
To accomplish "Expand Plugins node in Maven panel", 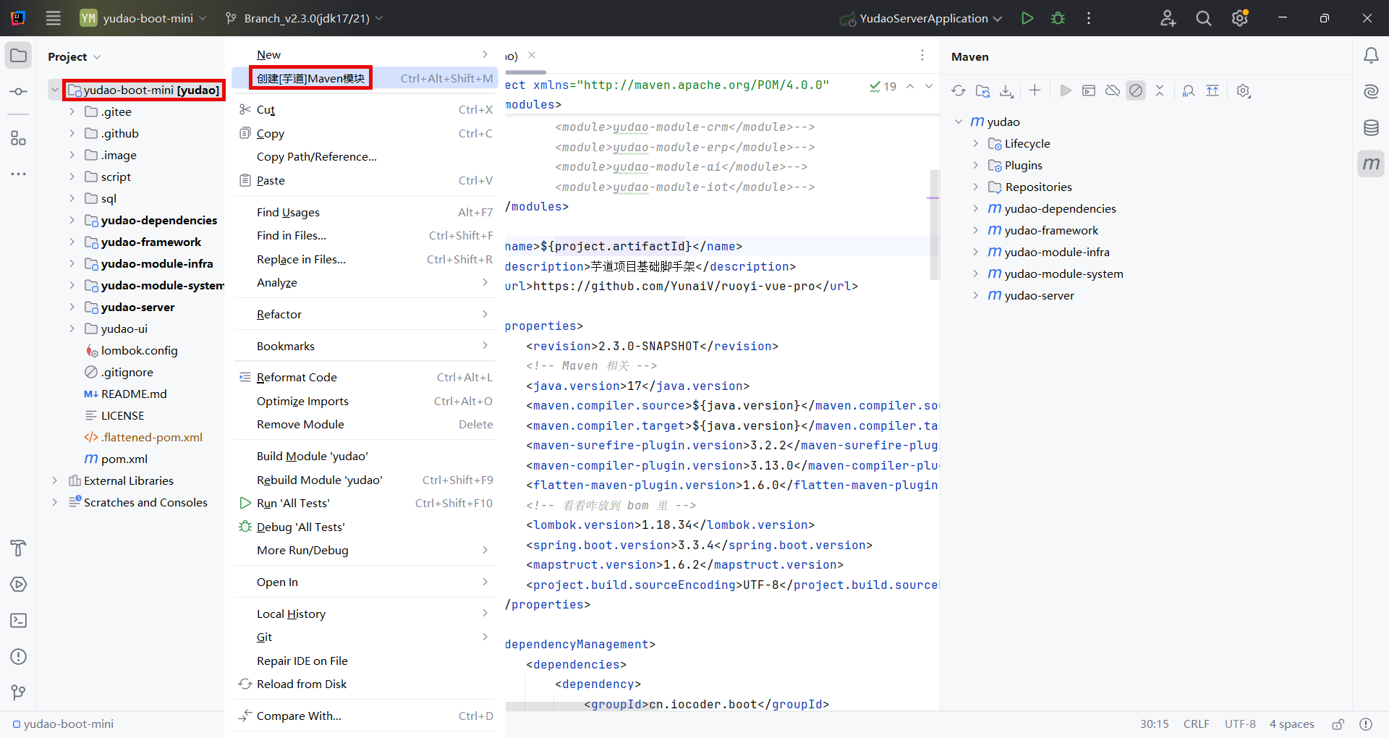I will [975, 165].
